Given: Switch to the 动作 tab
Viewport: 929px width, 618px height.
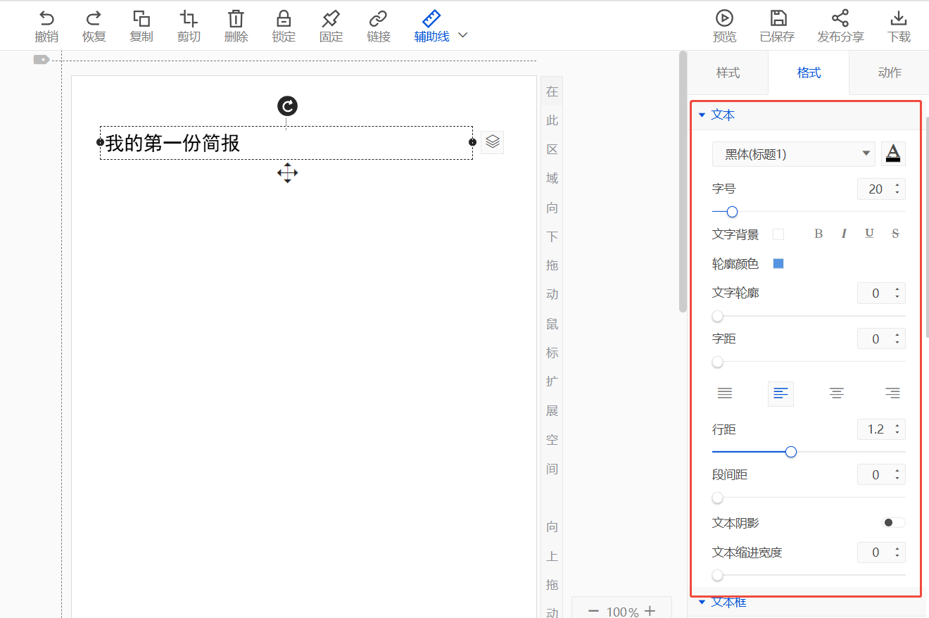Looking at the screenshot, I should tap(890, 72).
